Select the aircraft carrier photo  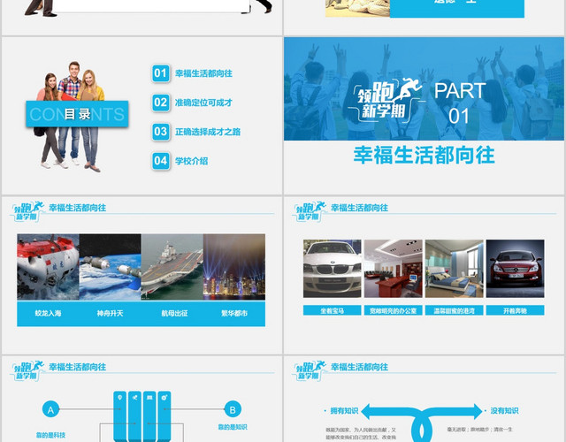(172, 267)
